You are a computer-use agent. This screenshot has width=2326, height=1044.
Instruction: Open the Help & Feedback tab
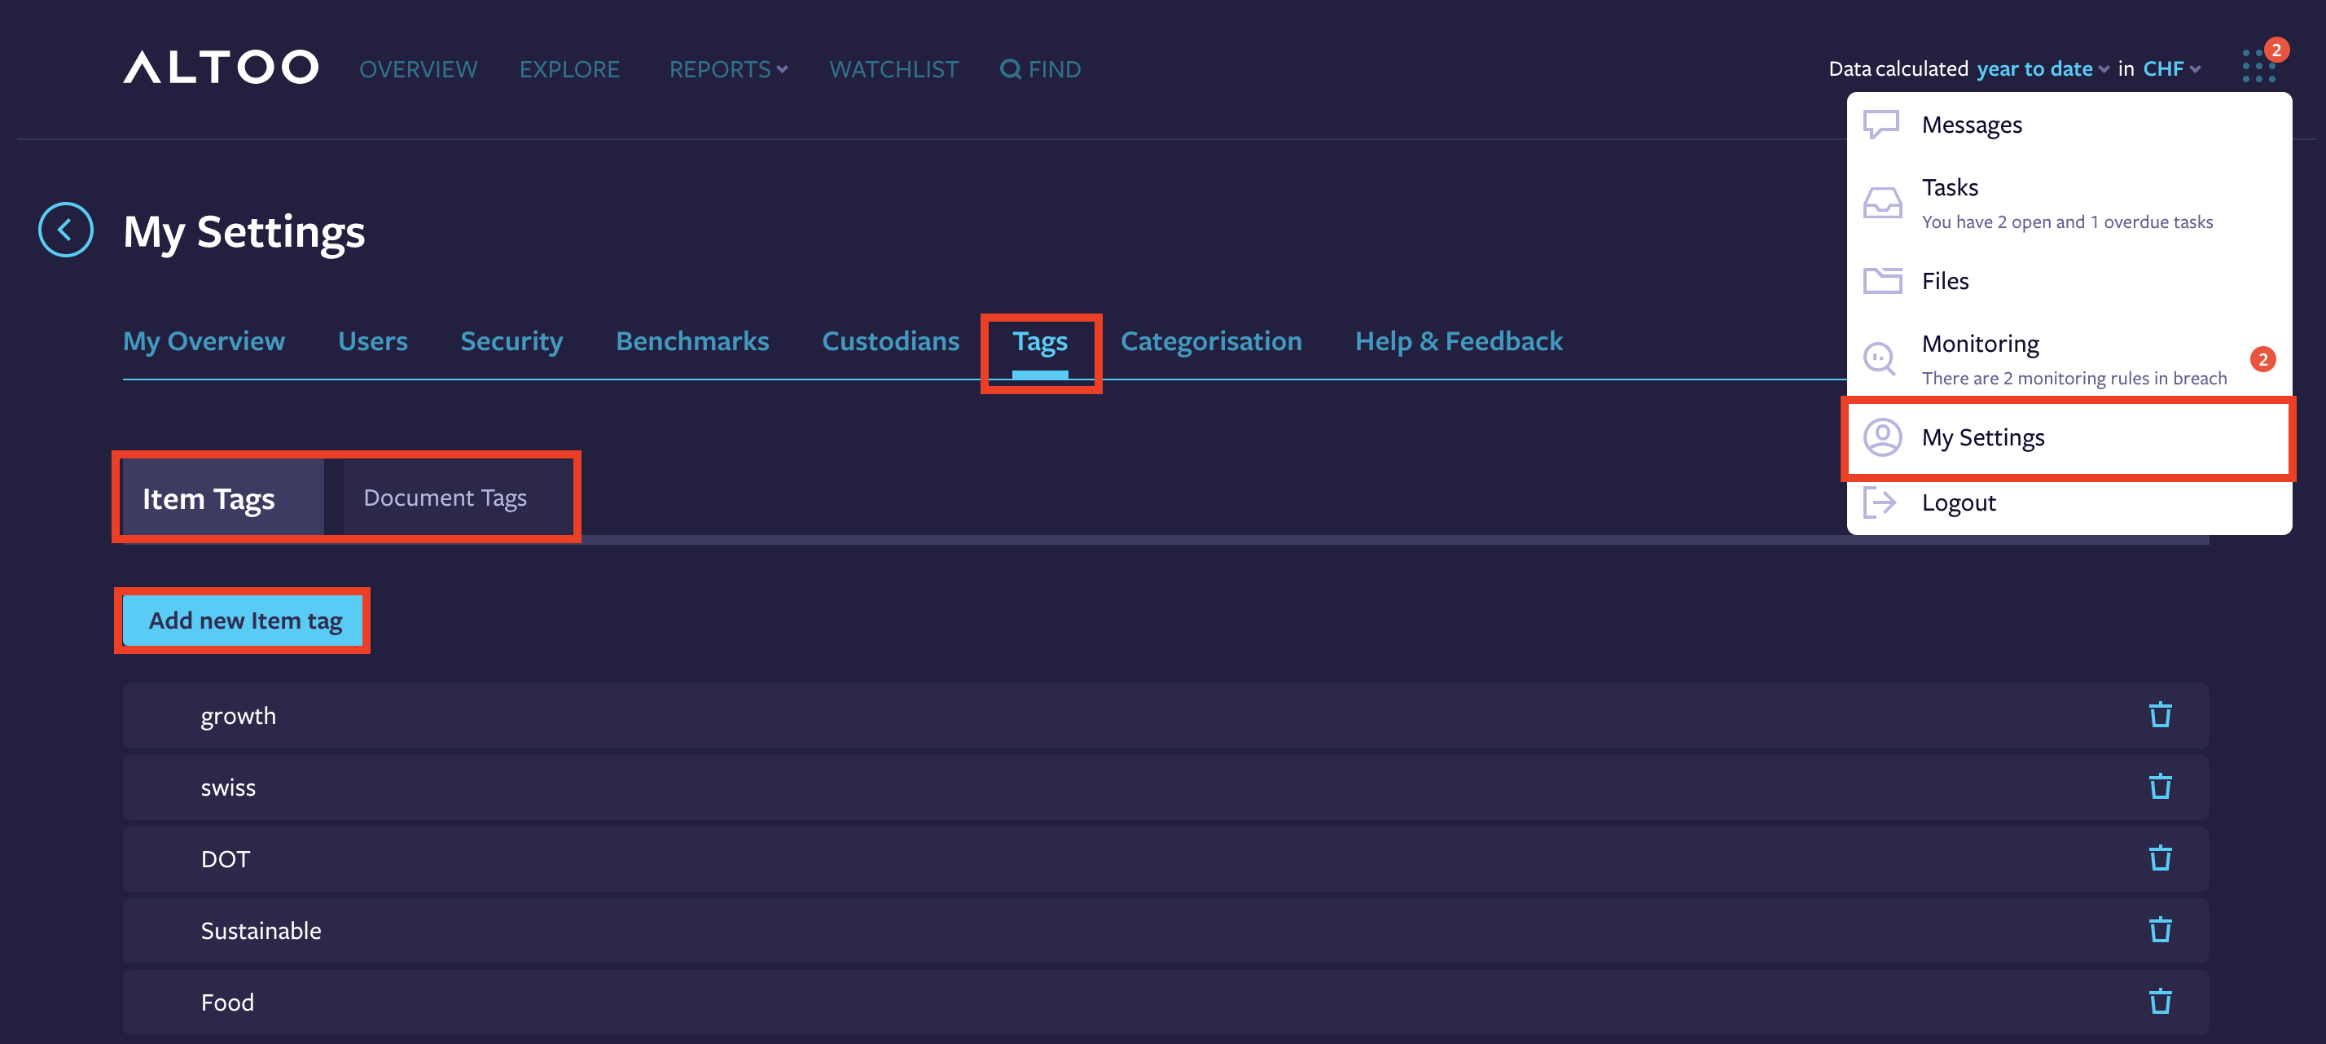click(x=1459, y=341)
